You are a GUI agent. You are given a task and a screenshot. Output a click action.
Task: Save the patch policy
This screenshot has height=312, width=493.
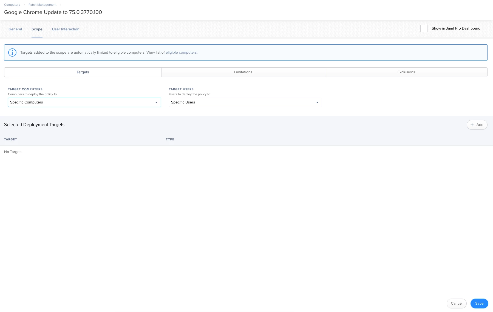(x=479, y=304)
